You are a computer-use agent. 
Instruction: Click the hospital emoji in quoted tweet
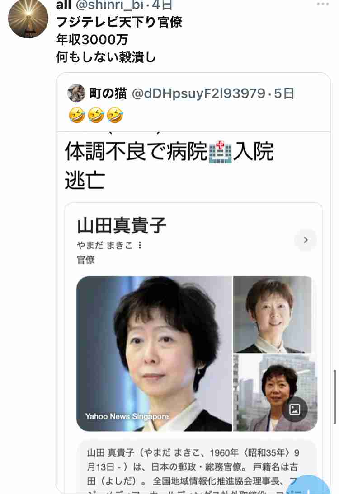[221, 153]
